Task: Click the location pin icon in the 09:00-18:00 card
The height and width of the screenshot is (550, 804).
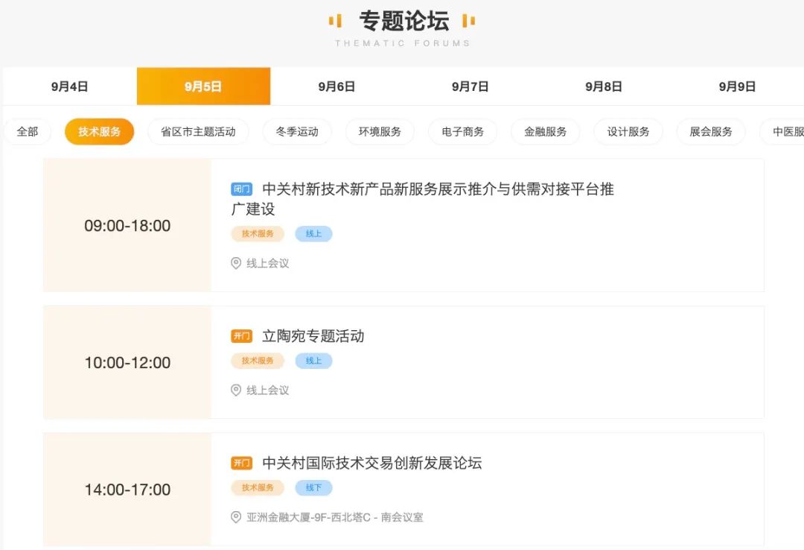Action: tap(236, 263)
